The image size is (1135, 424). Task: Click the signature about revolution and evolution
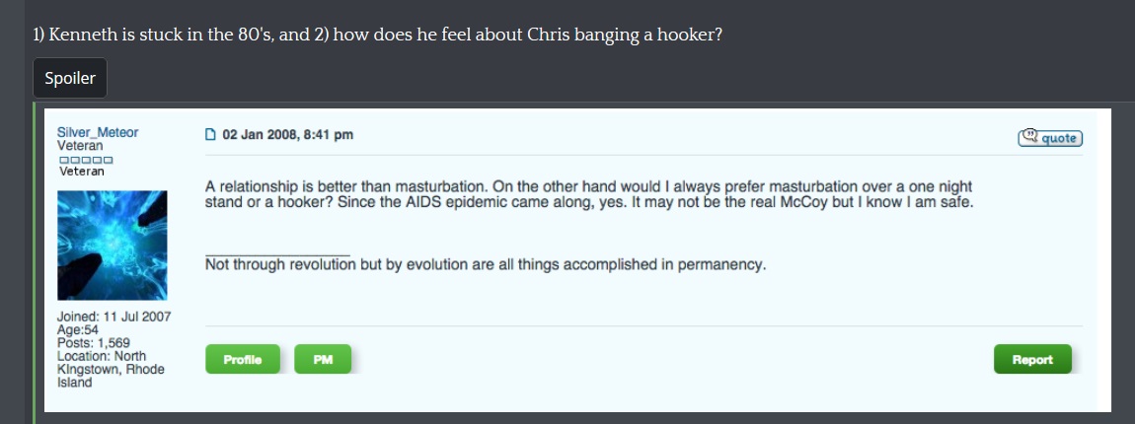(485, 265)
